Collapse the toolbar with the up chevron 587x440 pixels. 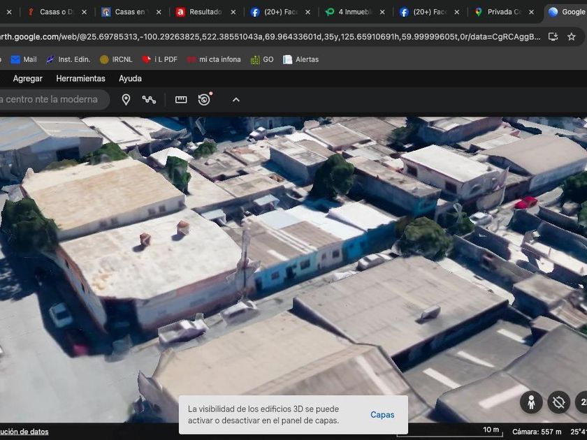coord(236,100)
